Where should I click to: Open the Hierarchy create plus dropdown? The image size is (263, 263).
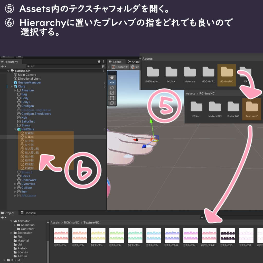4,66
